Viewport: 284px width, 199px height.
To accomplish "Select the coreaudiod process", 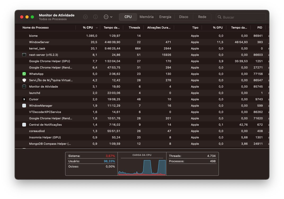I will tap(37, 131).
